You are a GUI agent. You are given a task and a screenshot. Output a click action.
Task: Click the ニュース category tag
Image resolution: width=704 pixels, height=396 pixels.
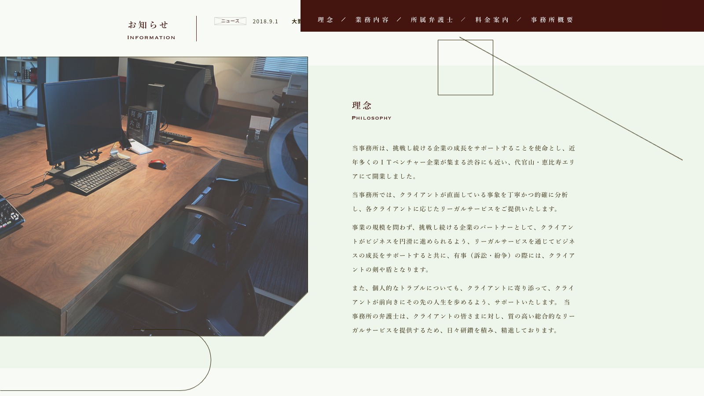click(230, 21)
